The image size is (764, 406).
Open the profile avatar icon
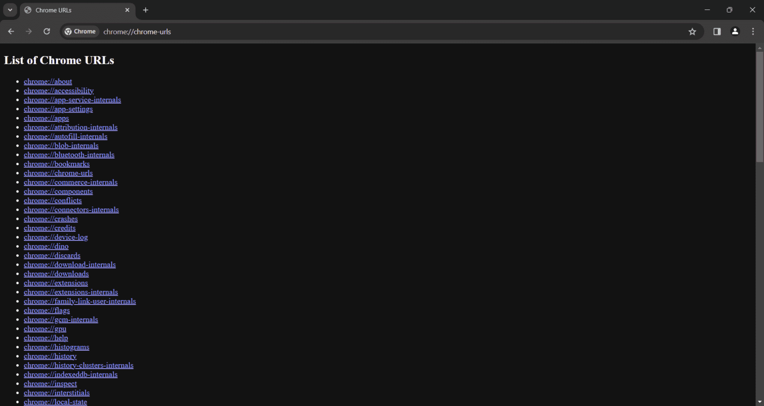click(735, 31)
